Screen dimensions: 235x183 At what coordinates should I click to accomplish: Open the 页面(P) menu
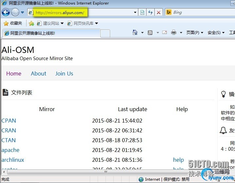tap(195, 33)
